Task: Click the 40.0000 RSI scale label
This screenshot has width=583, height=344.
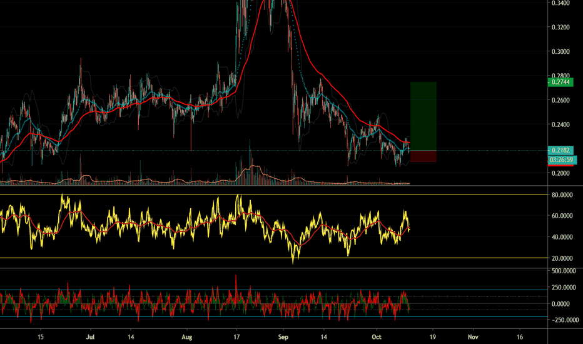Action: pyautogui.click(x=562, y=237)
